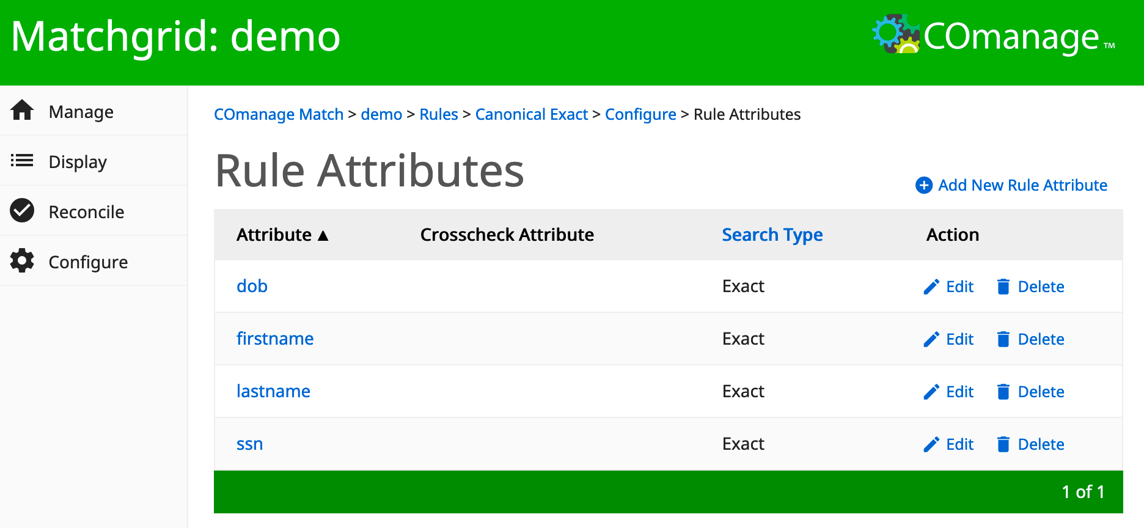Click the pencil icon in ssn row
Viewport: 1144px width, 528px height.
[931, 444]
